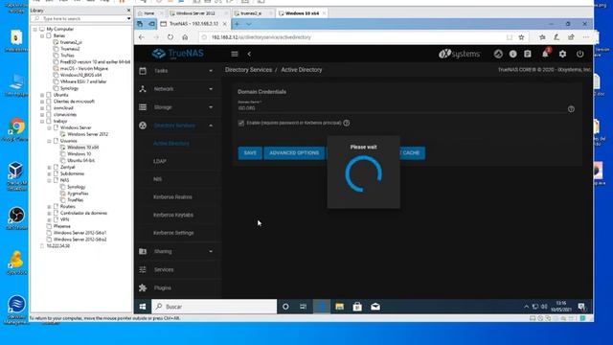This screenshot has height=345, width=613.
Task: Click the help icon next to Enable checkbox
Action: tap(347, 123)
